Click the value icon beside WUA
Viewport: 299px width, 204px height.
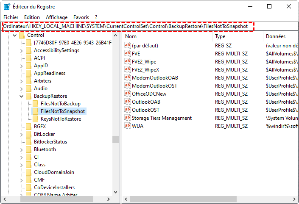pyautogui.click(x=128, y=126)
